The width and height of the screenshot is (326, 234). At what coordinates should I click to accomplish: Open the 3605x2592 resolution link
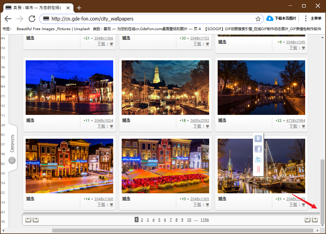(200, 120)
